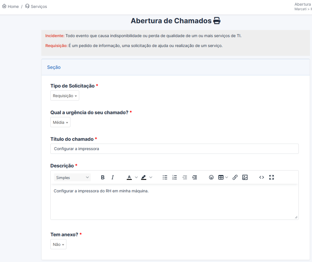The height and width of the screenshot is (262, 312).
Task: Open the Tipo de Solicitação dropdown
Action: [x=65, y=96]
